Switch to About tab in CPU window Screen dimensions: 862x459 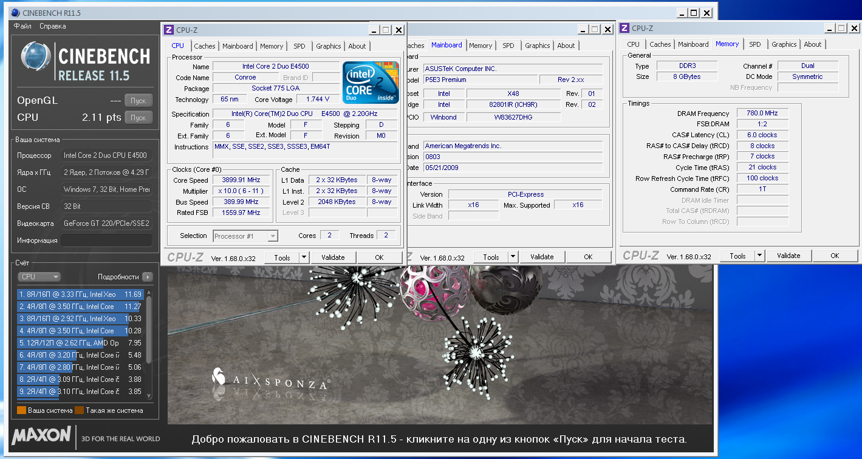[357, 46]
